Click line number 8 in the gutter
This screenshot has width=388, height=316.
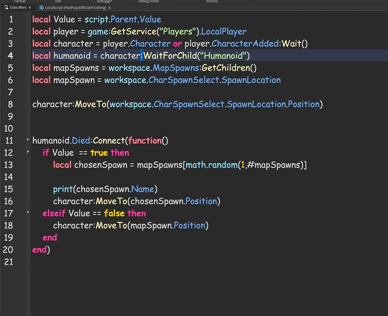pos(11,104)
